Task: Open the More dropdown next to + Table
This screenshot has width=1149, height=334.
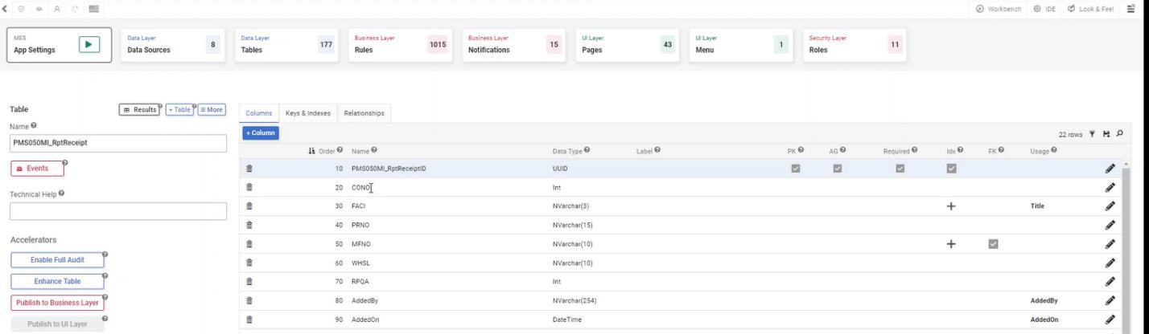Action: 212,109
